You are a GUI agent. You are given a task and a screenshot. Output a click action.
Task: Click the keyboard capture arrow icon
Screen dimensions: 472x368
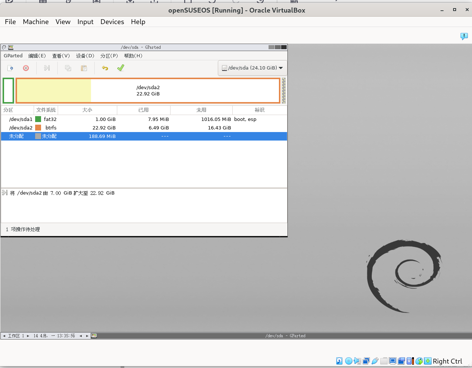[428, 361]
